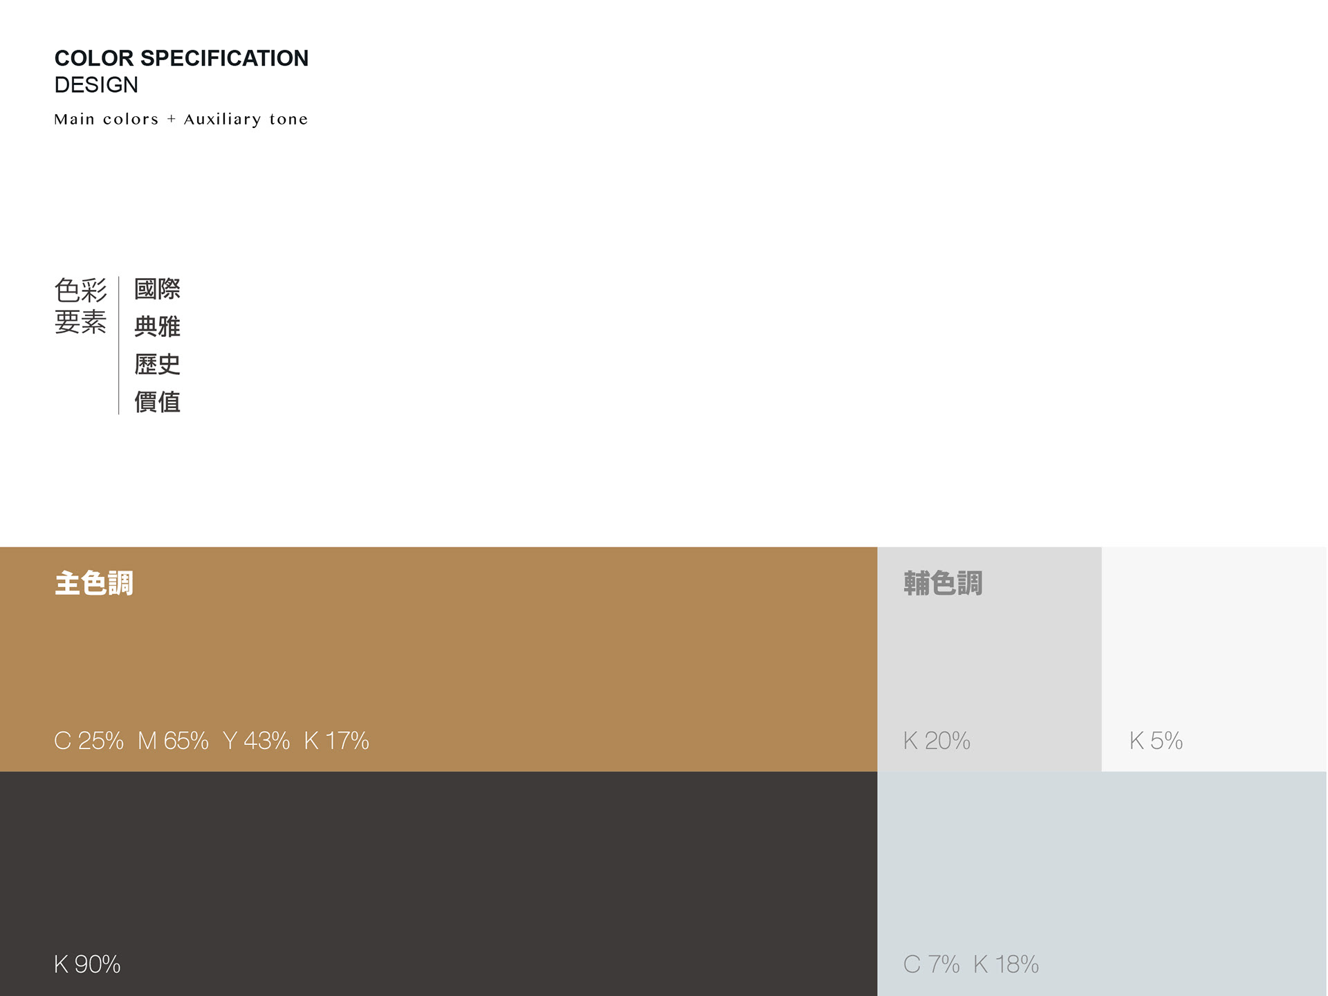
Task: Click the K 90% label text
Action: coord(87,964)
